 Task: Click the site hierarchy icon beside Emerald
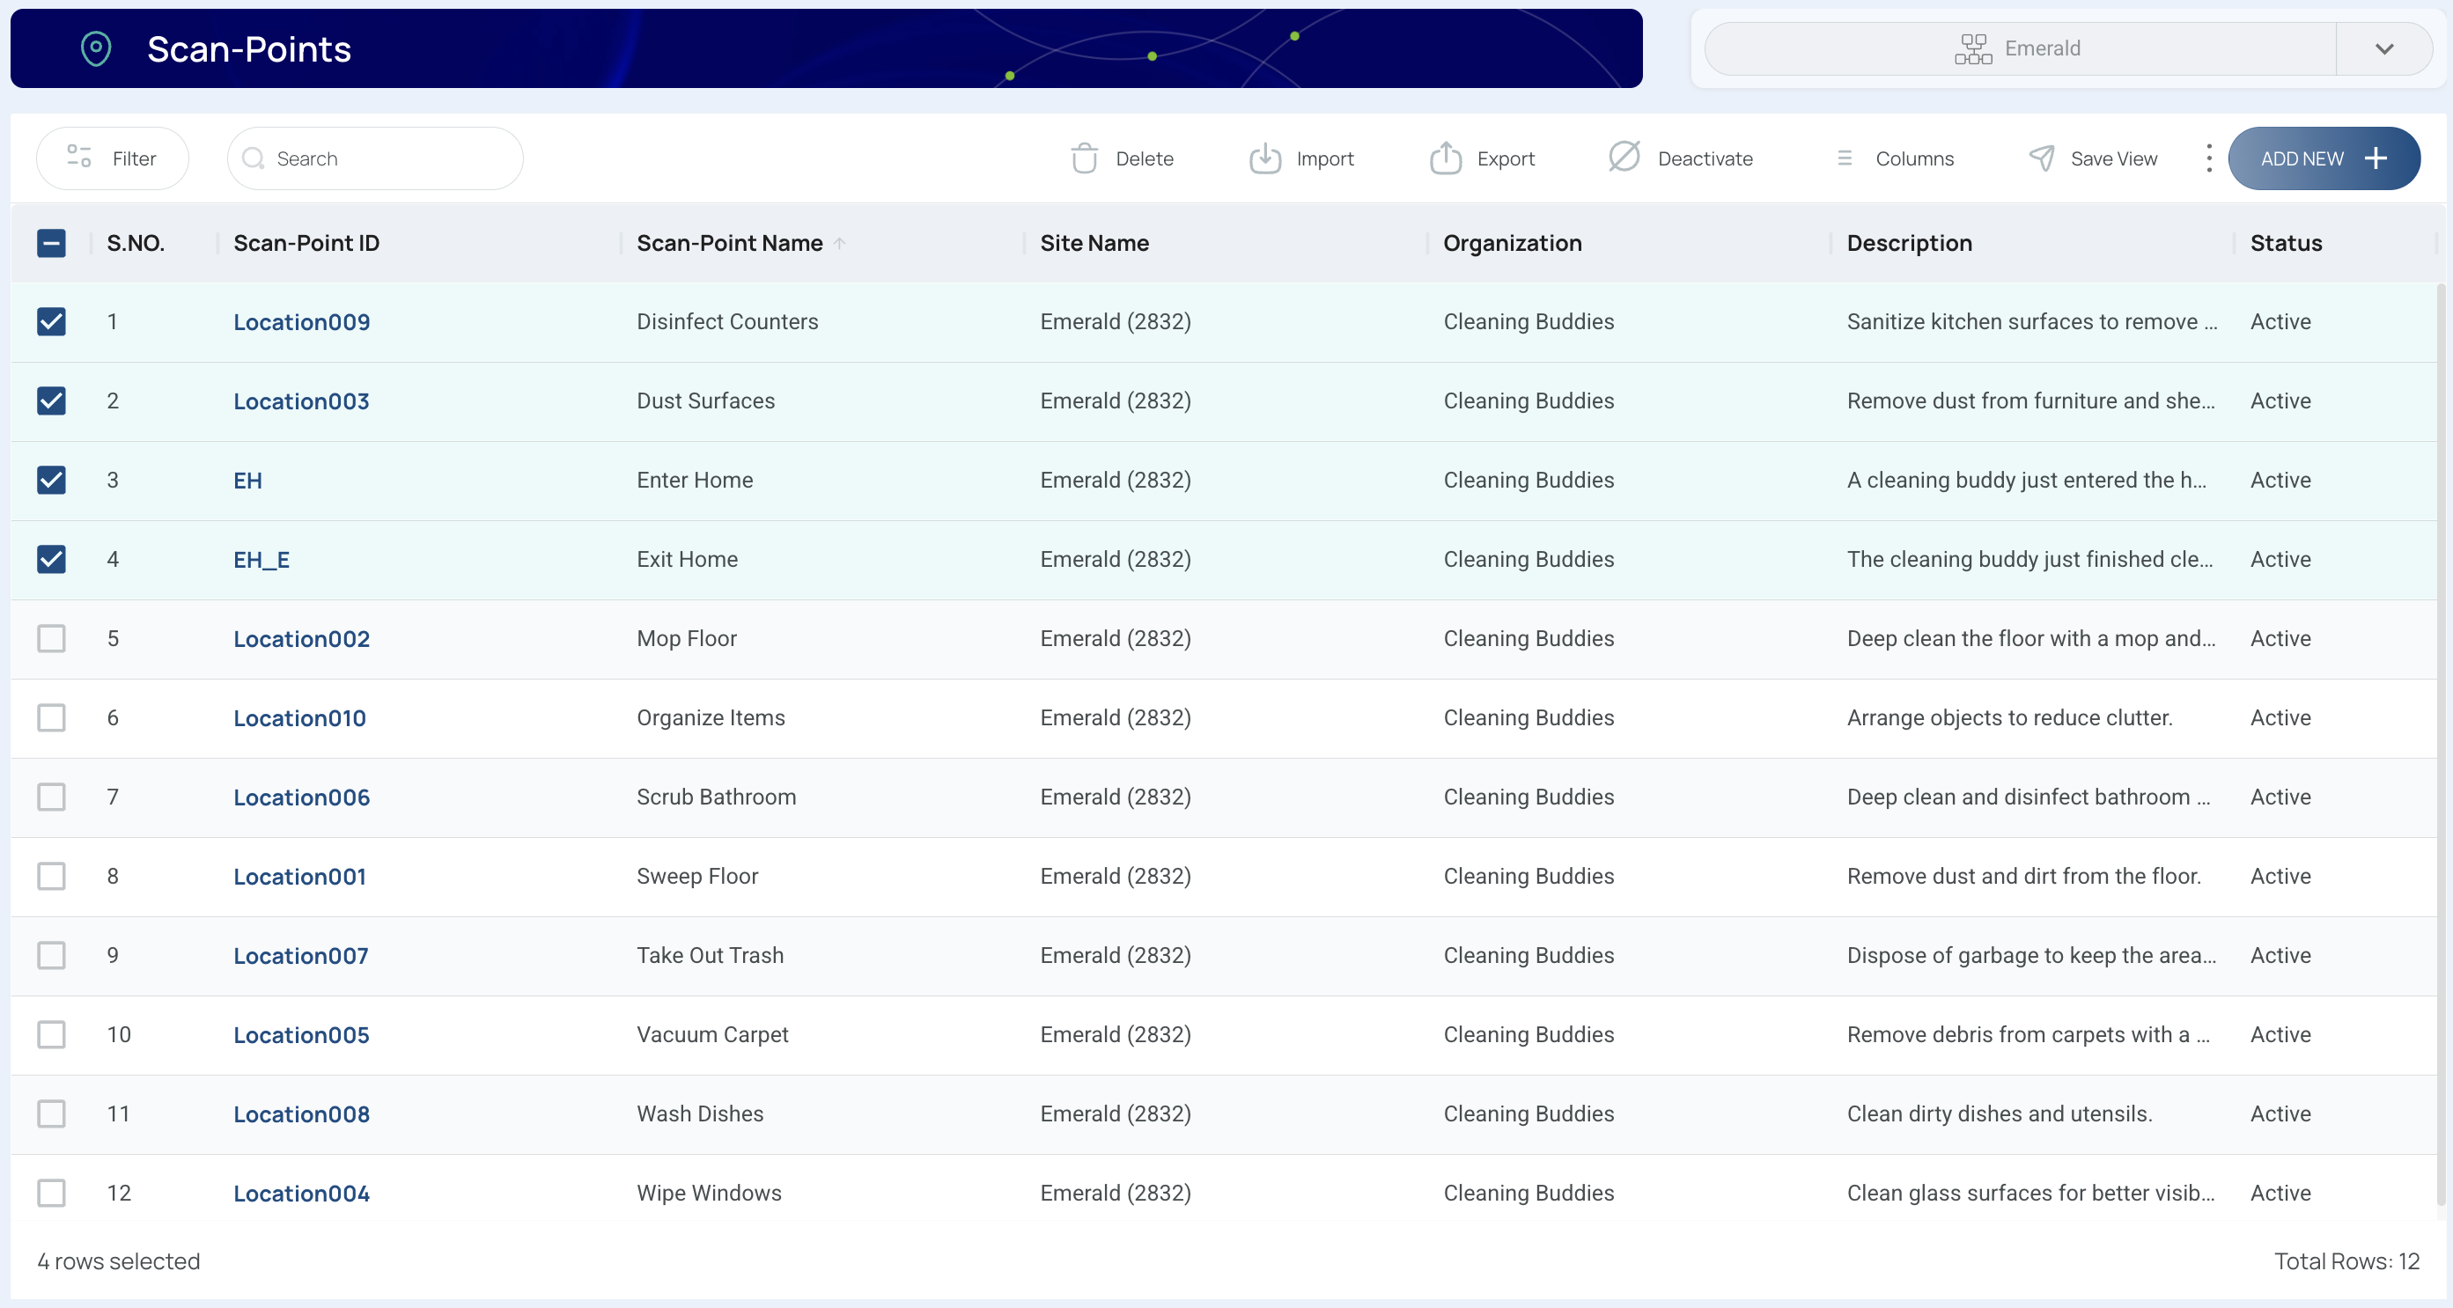[x=1973, y=48]
